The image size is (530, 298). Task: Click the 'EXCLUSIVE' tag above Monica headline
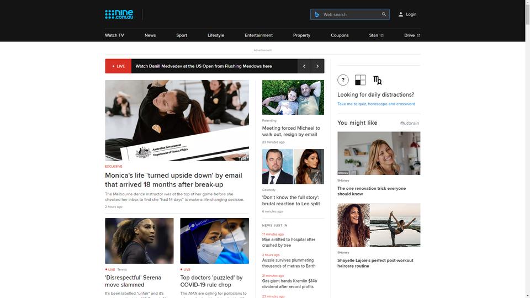coord(114,166)
